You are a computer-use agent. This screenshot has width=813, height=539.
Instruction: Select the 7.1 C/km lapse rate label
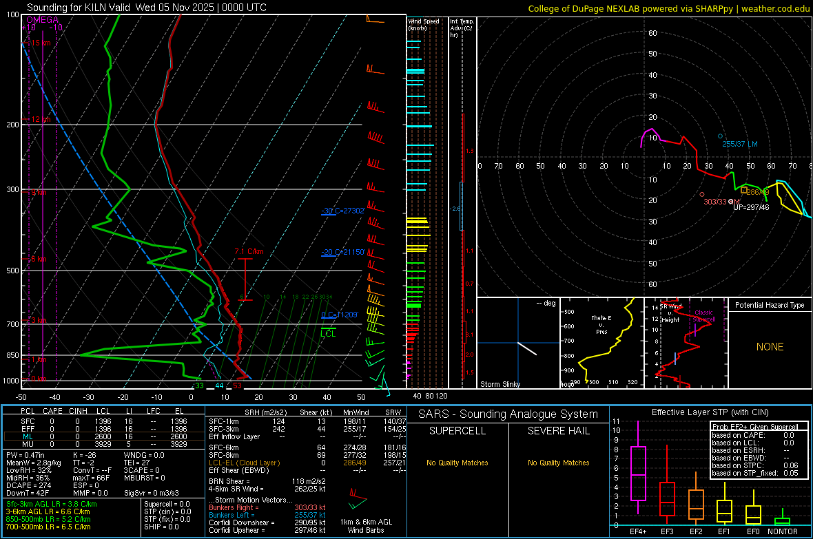(249, 251)
